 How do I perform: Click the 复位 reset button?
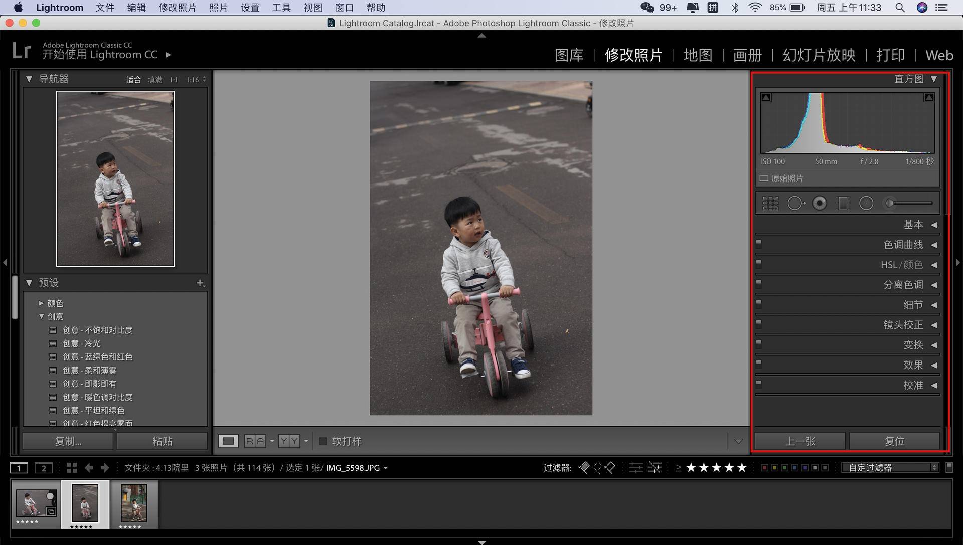(x=894, y=441)
